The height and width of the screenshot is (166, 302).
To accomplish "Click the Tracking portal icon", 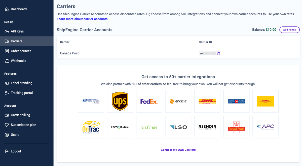I will 7,93.
